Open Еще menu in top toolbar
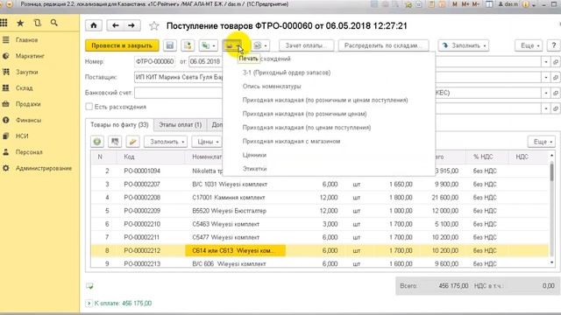This screenshot has width=561, height=315. (x=529, y=45)
